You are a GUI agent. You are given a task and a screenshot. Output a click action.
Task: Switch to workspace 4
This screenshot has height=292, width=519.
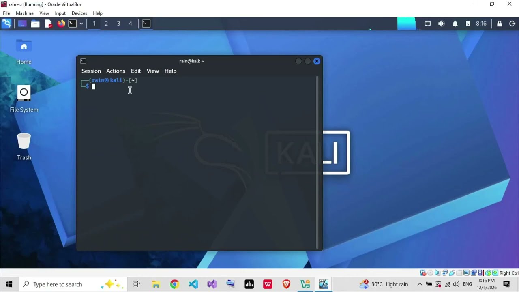(x=130, y=24)
